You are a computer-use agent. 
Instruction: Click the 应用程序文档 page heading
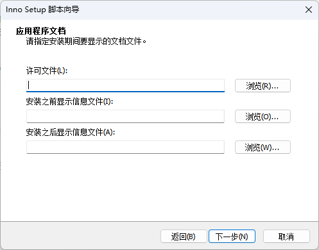[41, 31]
